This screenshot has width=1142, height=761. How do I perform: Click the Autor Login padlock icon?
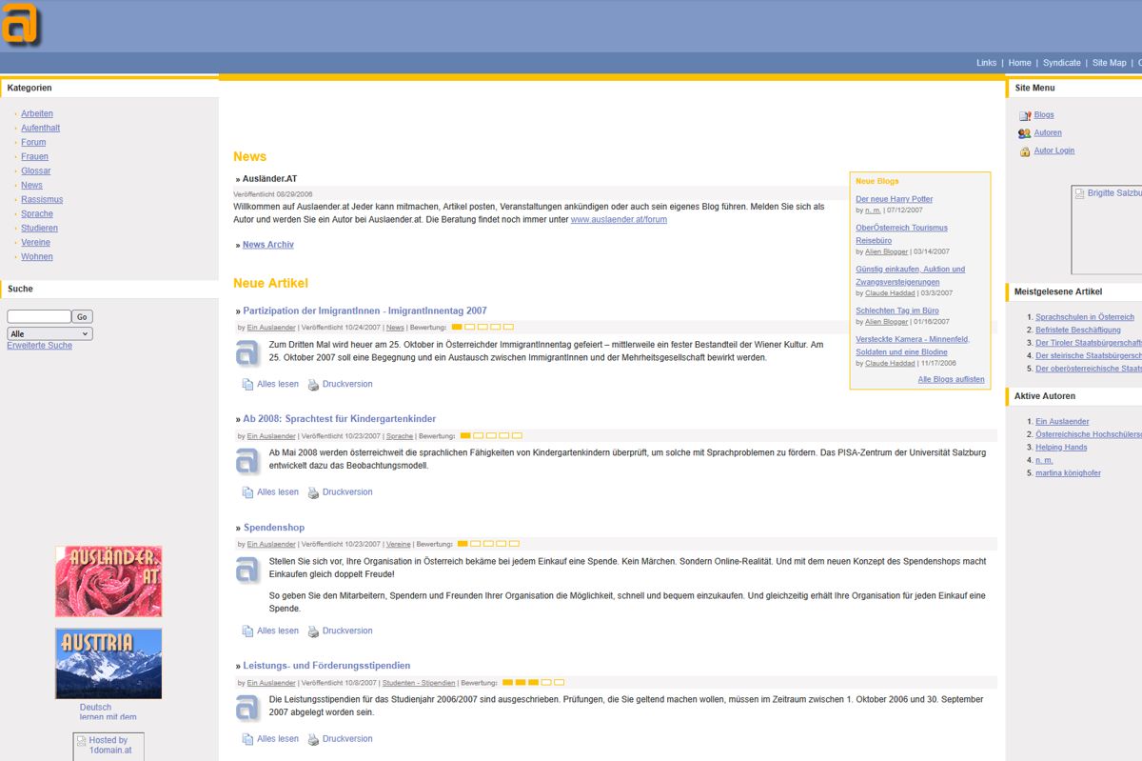(1024, 151)
